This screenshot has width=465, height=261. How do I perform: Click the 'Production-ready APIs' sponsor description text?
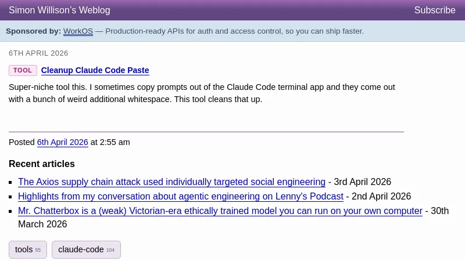pos(234,31)
